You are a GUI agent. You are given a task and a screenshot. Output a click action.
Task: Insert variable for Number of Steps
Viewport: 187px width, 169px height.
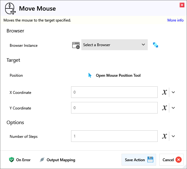point(165,136)
